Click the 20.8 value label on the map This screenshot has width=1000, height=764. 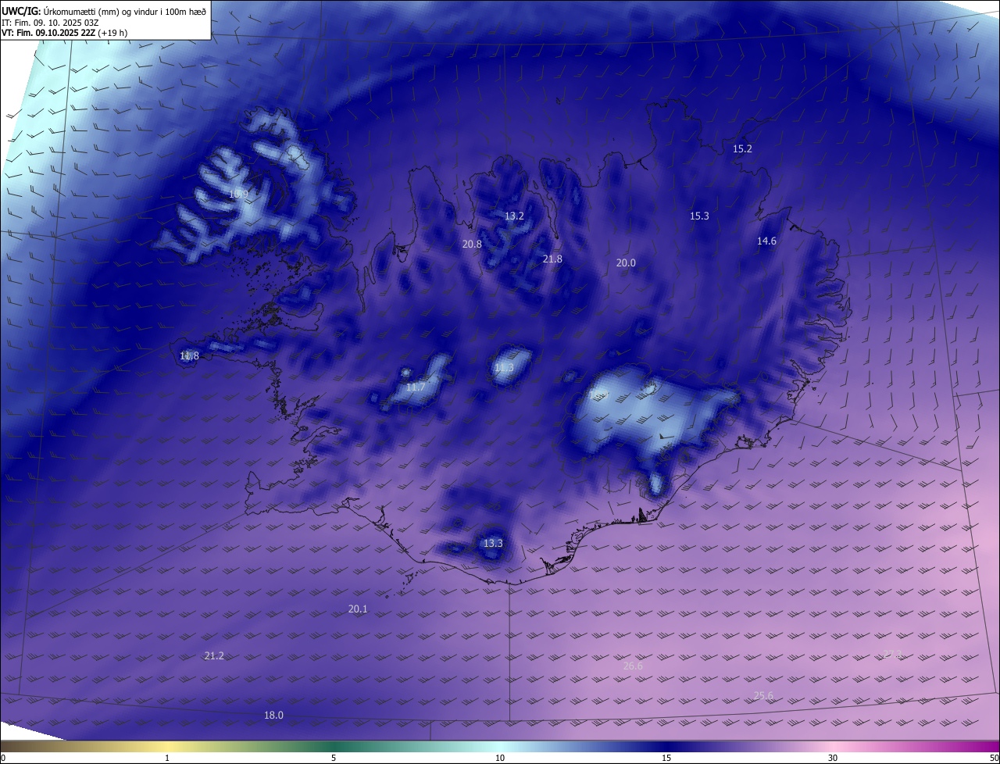472,244
